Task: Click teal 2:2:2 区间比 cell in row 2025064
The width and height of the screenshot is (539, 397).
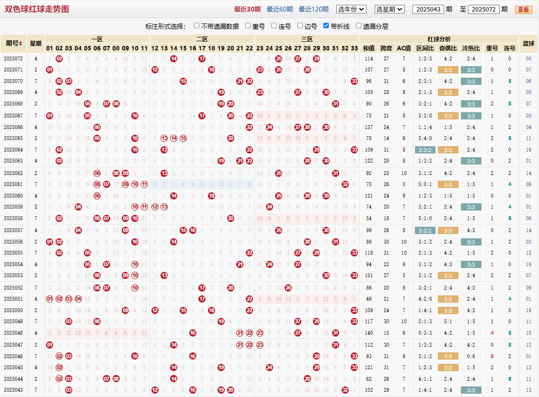Action: 425,150
